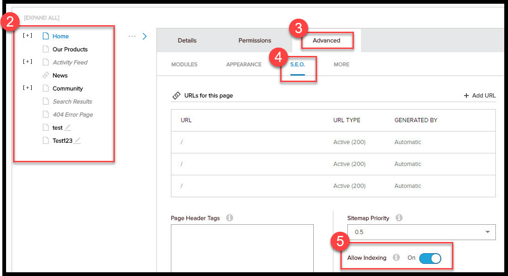The width and height of the screenshot is (508, 276).
Task: Click the pencil edit icon beside Test123
Action: click(x=78, y=140)
